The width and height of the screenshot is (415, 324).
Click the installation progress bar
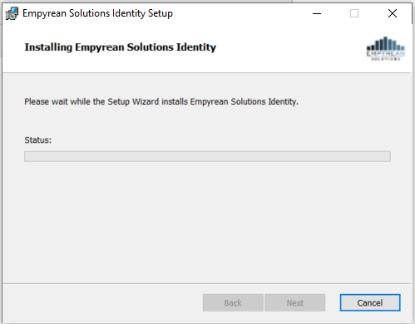tap(207, 156)
